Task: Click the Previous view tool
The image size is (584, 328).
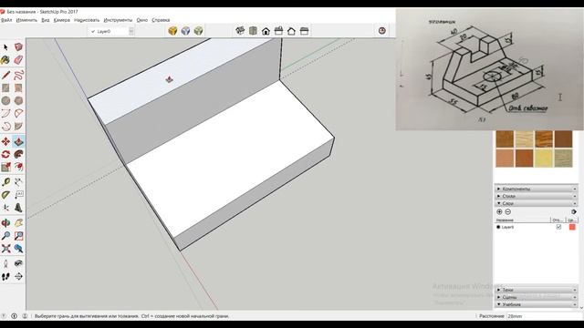Action: tap(18, 249)
